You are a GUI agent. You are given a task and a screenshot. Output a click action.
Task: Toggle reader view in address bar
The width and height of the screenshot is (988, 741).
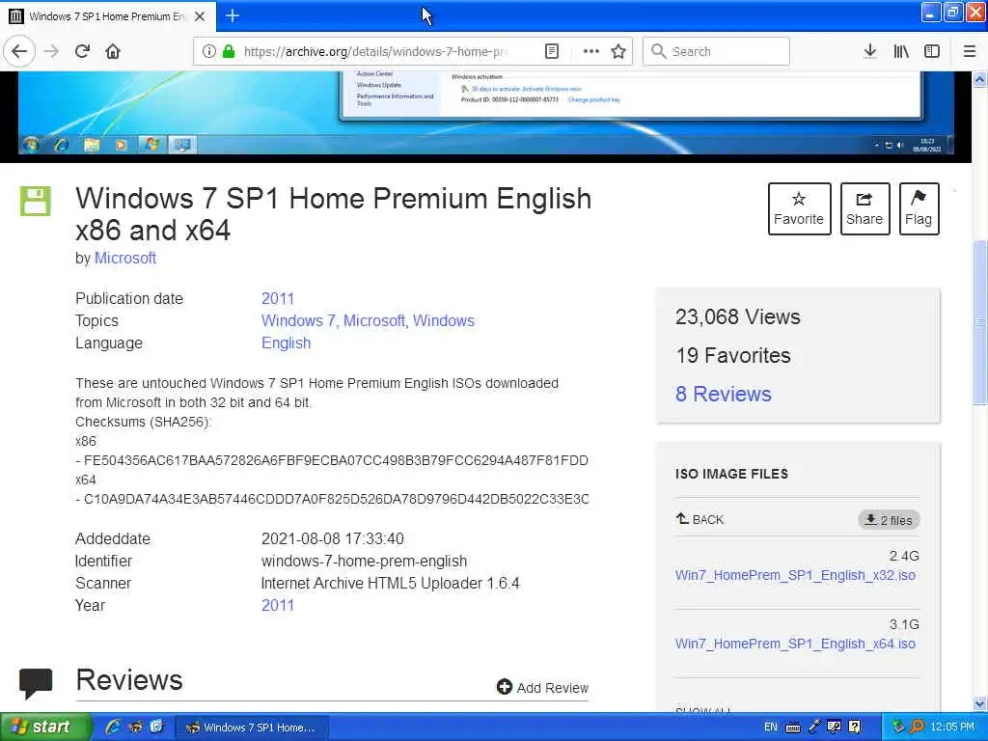pos(551,51)
